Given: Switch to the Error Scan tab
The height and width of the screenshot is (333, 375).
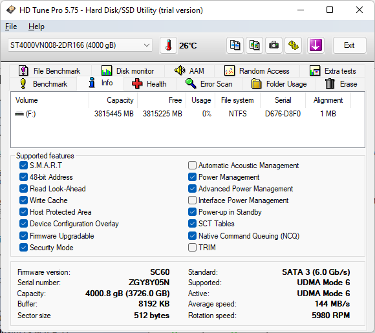Looking at the screenshot, I should point(209,83).
